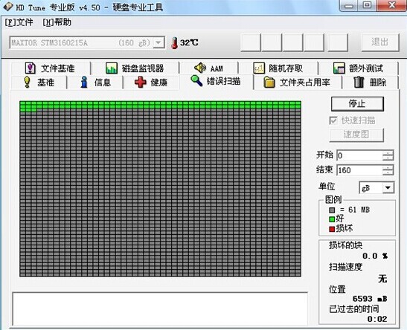Click the empty log text box
This screenshot has width=407, height=330.
pyautogui.click(x=160, y=309)
